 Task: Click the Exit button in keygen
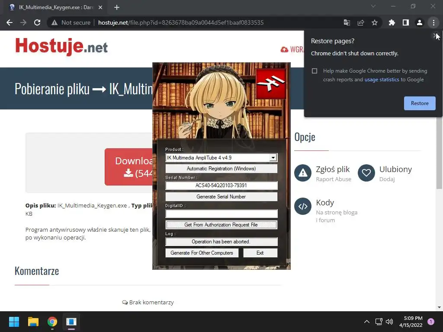point(260,253)
